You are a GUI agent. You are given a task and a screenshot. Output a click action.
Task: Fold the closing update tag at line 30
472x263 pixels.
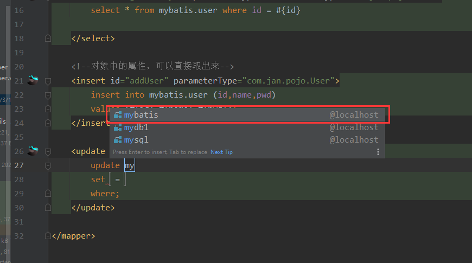pyautogui.click(x=48, y=208)
